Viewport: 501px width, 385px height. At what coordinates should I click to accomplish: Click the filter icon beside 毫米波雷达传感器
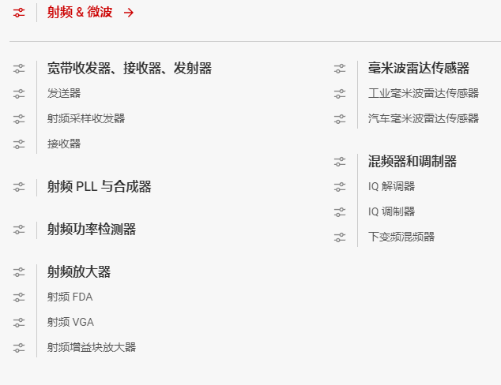pos(340,69)
